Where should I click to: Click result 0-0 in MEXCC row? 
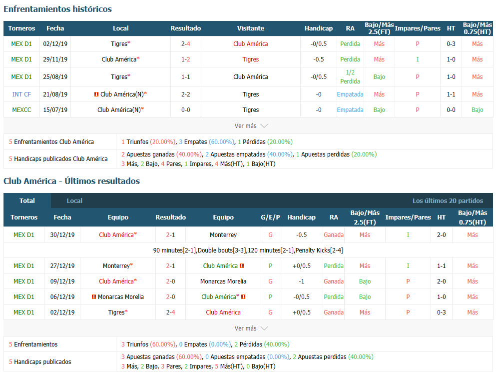tap(185, 110)
